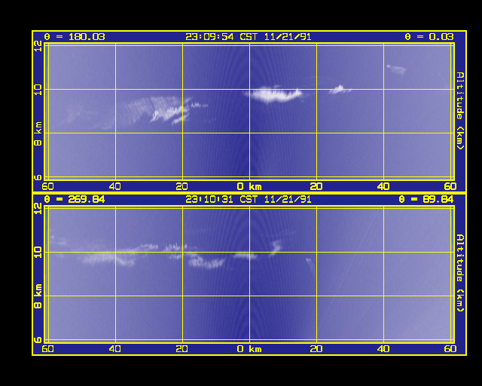Click the 8 km altitude tick of lower plot
The image size is (482, 386).
(x=38, y=296)
